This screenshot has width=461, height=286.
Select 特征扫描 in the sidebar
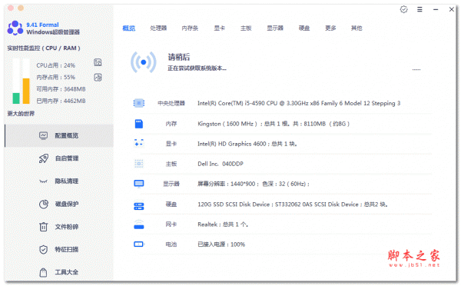point(59,250)
